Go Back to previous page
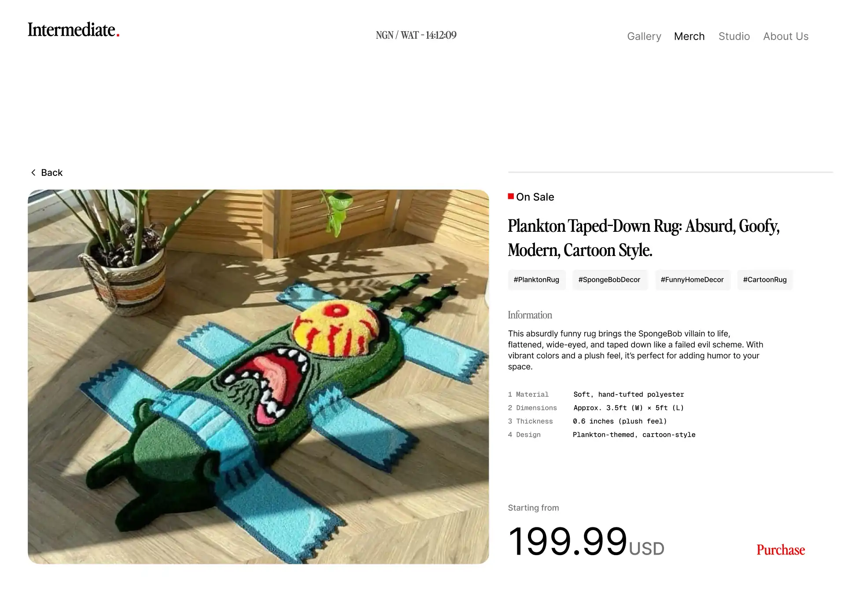Viewport: 841px width, 607px height. [x=47, y=172]
